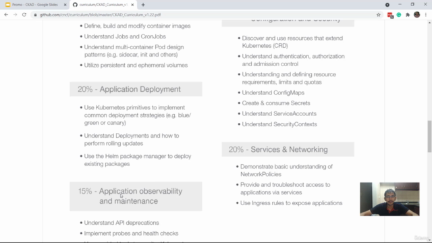Click the scrollbar up arrow
The width and height of the screenshot is (432, 243).
(x=429, y=23)
